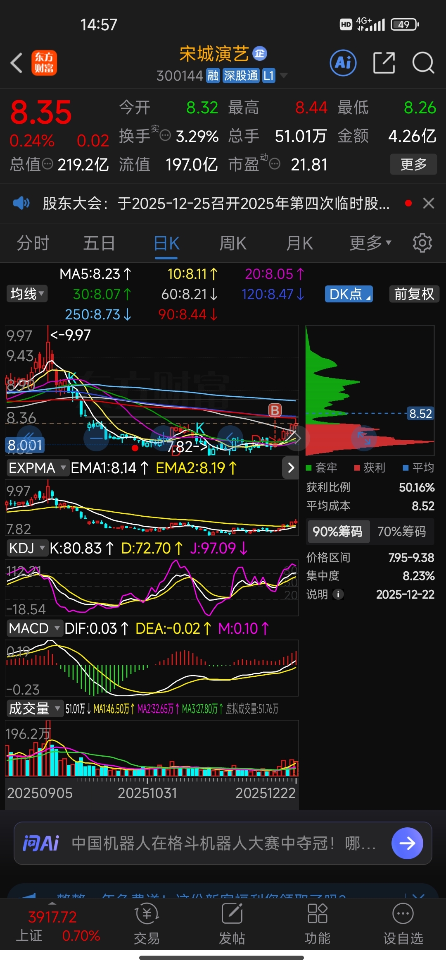Switch to 五日 tab
Image resolution: width=446 pixels, height=968 pixels.
(99, 243)
